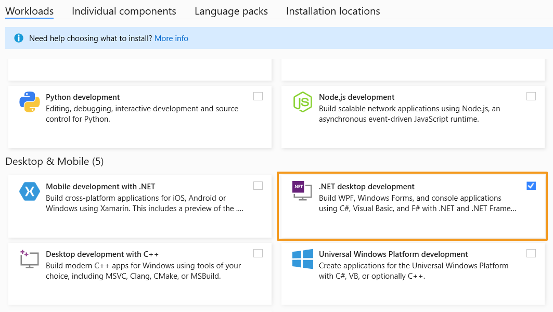Enable the Node.js development checkbox
This screenshot has height=312, width=553.
click(531, 96)
